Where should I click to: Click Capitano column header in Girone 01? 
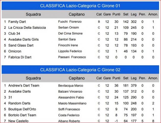click(x=77, y=14)
